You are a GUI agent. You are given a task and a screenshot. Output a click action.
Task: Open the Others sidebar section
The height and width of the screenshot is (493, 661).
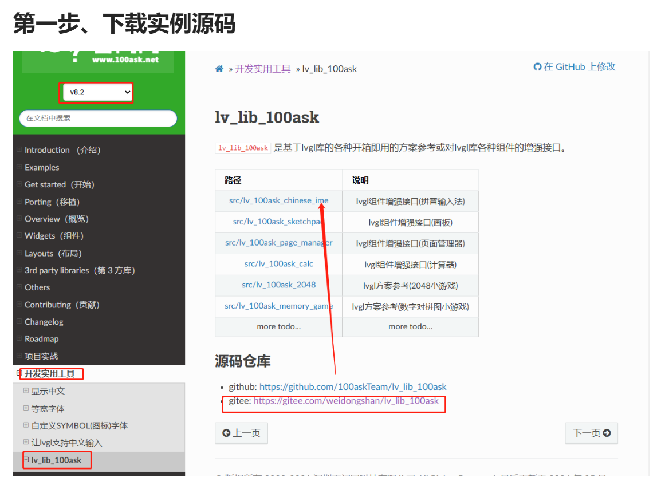pos(37,287)
